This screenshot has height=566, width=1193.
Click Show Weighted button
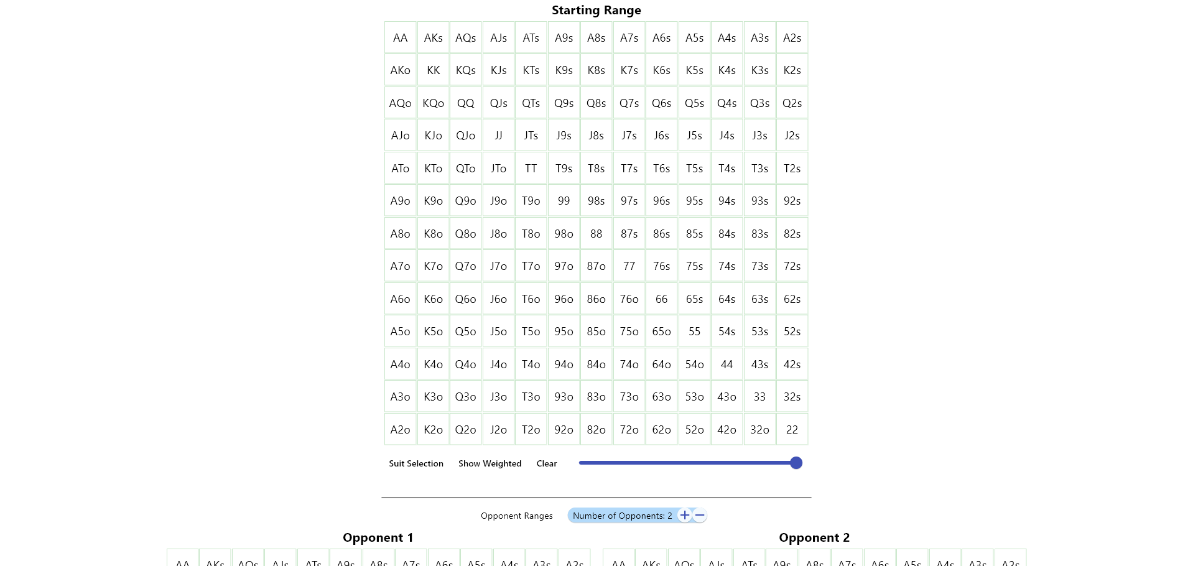(490, 463)
